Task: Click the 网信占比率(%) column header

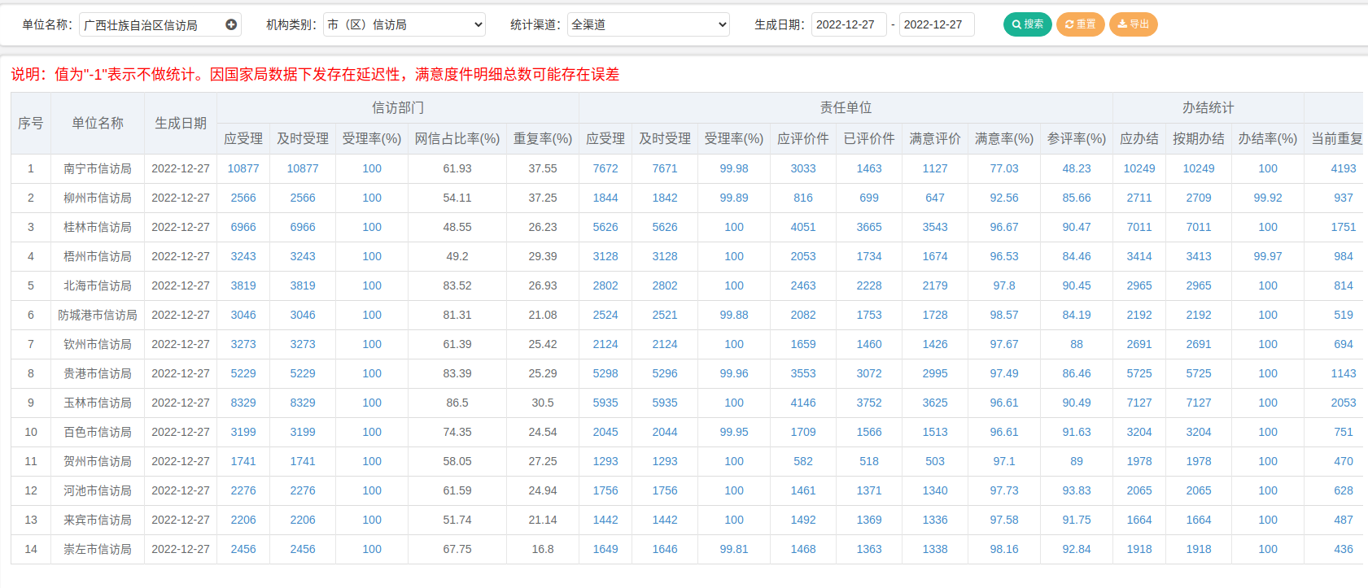Action: (457, 138)
